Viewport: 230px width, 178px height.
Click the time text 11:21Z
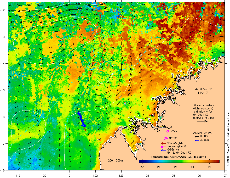pos(203,93)
